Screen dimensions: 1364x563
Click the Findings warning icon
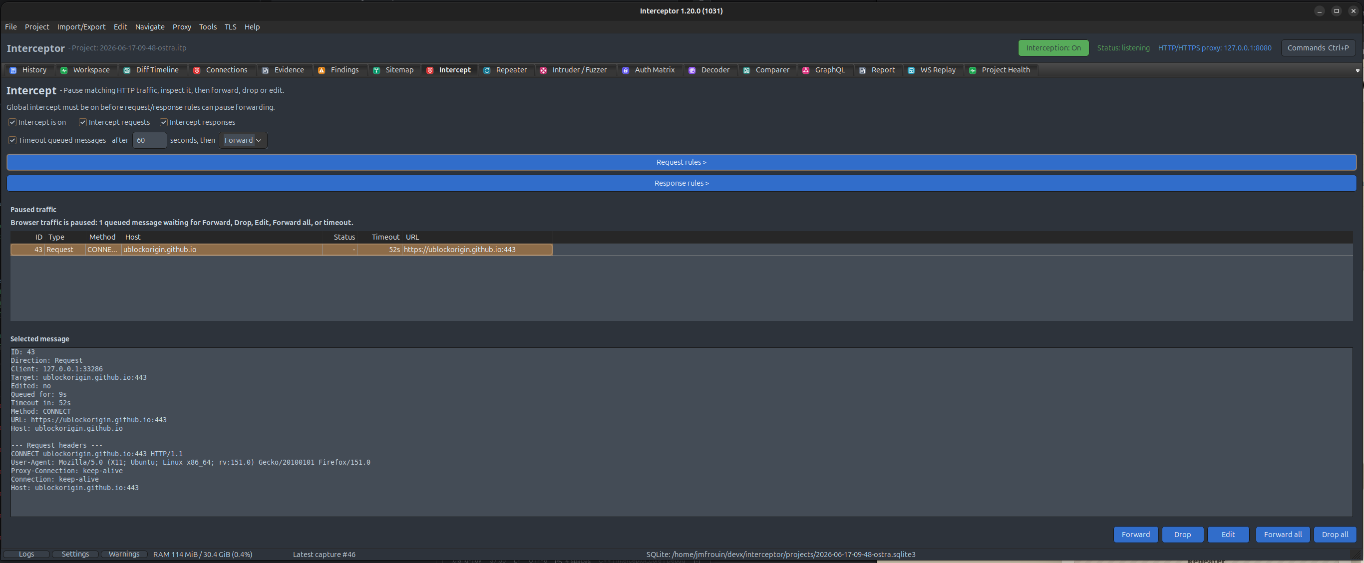click(x=322, y=70)
